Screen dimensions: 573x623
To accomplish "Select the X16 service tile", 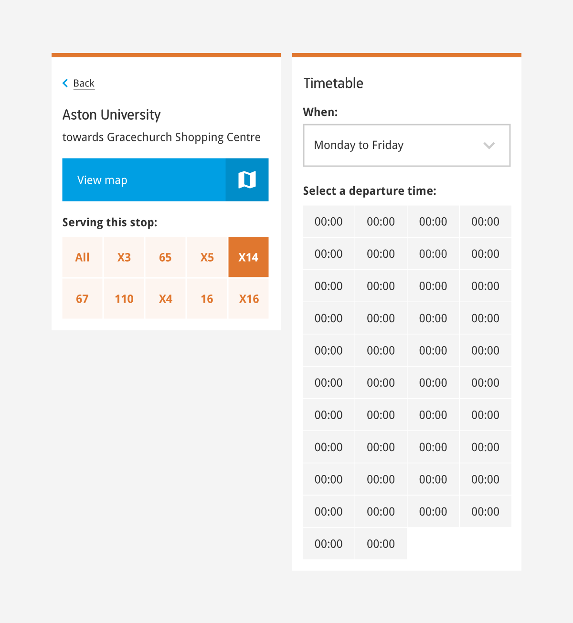I will pos(249,299).
